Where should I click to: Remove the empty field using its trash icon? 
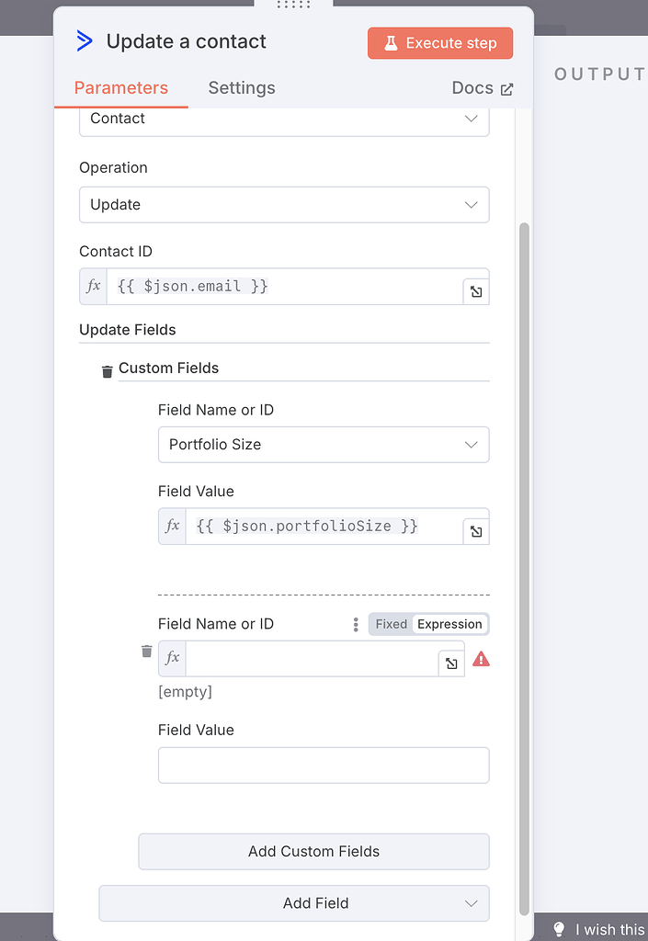(146, 651)
